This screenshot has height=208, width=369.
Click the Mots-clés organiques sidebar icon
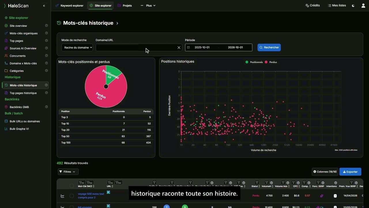pos(6,33)
